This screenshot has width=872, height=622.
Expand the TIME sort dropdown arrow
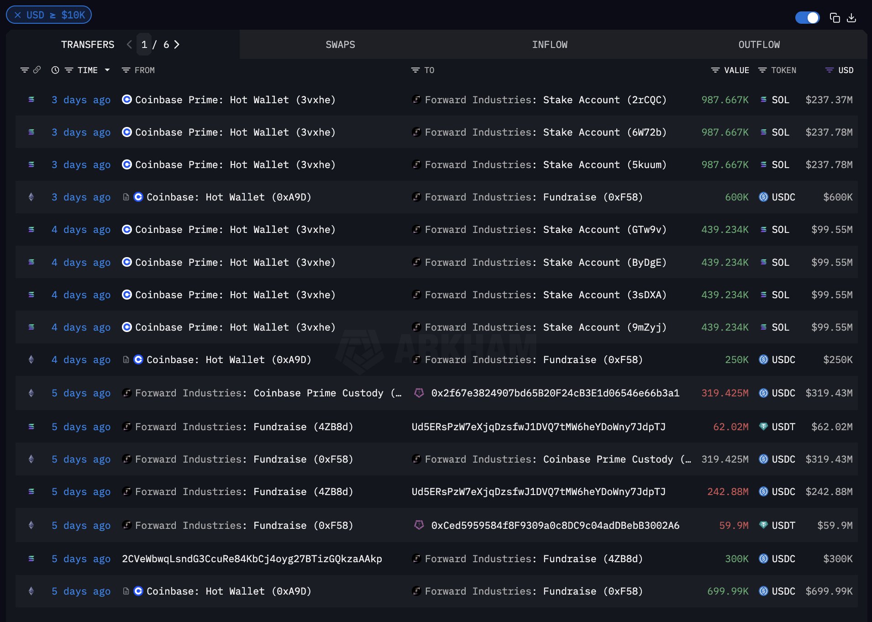click(107, 70)
